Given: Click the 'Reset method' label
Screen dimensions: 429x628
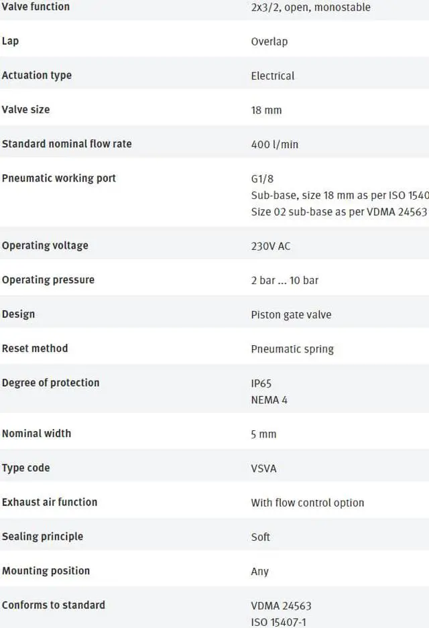Looking at the screenshot, I should (x=35, y=349).
